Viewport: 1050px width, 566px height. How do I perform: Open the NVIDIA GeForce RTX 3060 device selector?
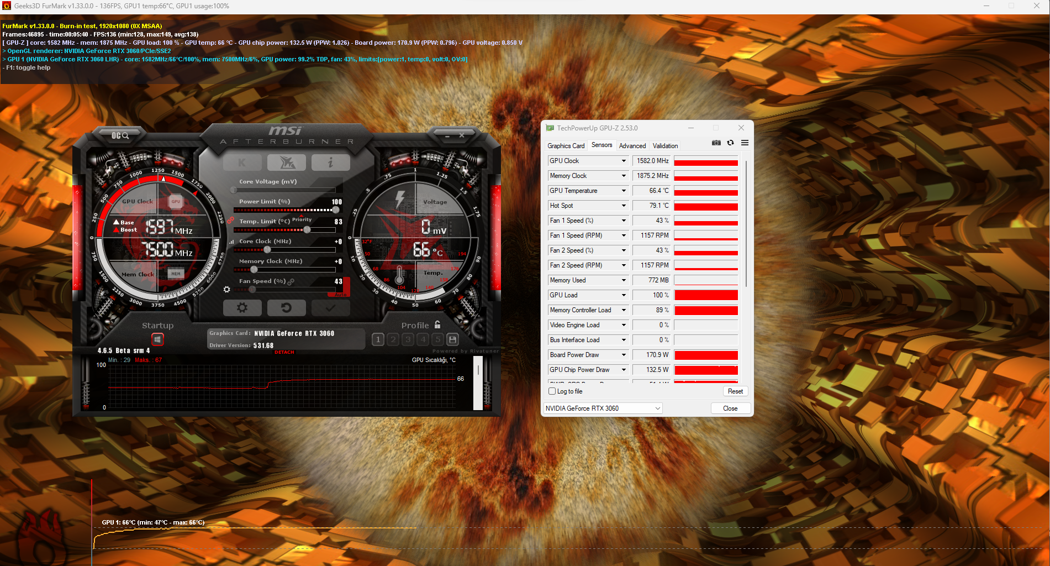coord(603,408)
